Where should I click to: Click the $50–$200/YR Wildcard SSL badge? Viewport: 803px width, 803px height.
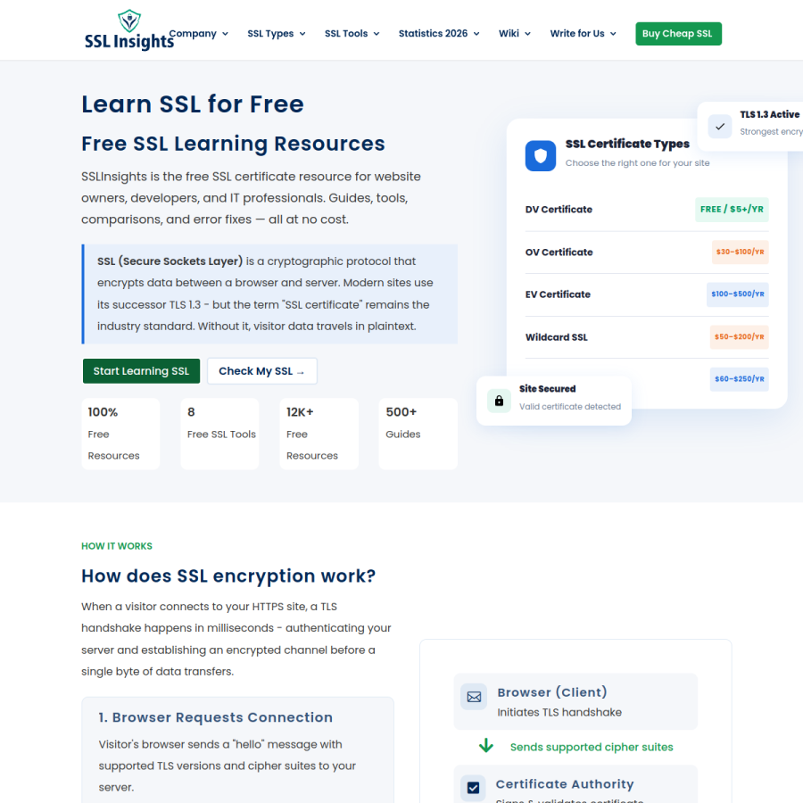pos(739,337)
